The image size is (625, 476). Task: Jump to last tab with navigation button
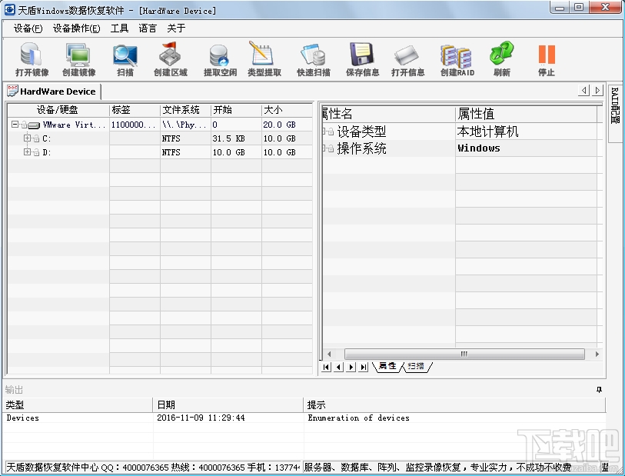363,367
